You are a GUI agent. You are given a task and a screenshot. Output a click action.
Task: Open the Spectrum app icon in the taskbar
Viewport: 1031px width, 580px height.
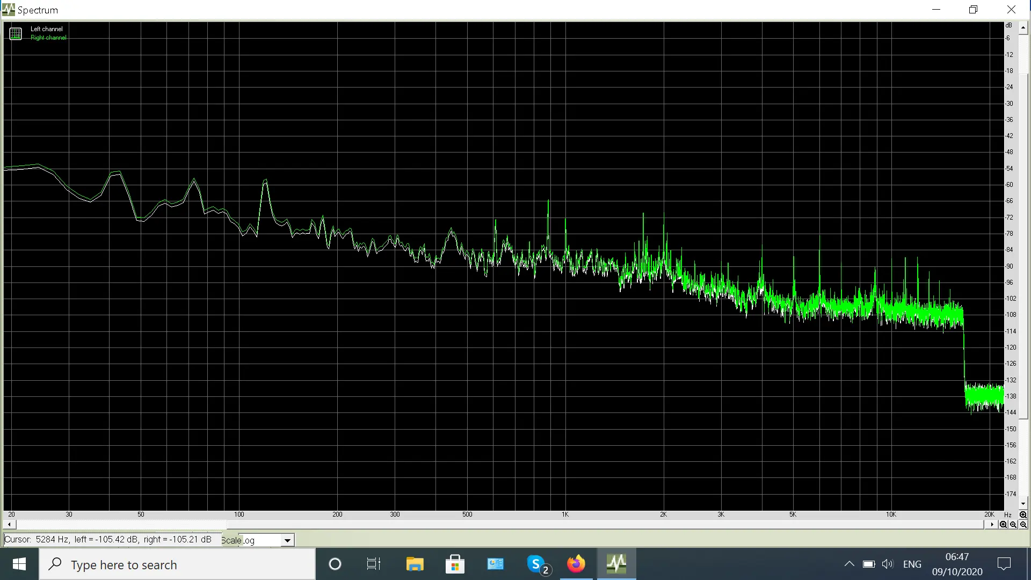coord(616,564)
